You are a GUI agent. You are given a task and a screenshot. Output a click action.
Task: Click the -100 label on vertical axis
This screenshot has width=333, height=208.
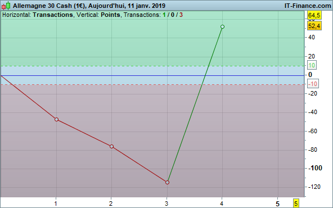point(315,168)
